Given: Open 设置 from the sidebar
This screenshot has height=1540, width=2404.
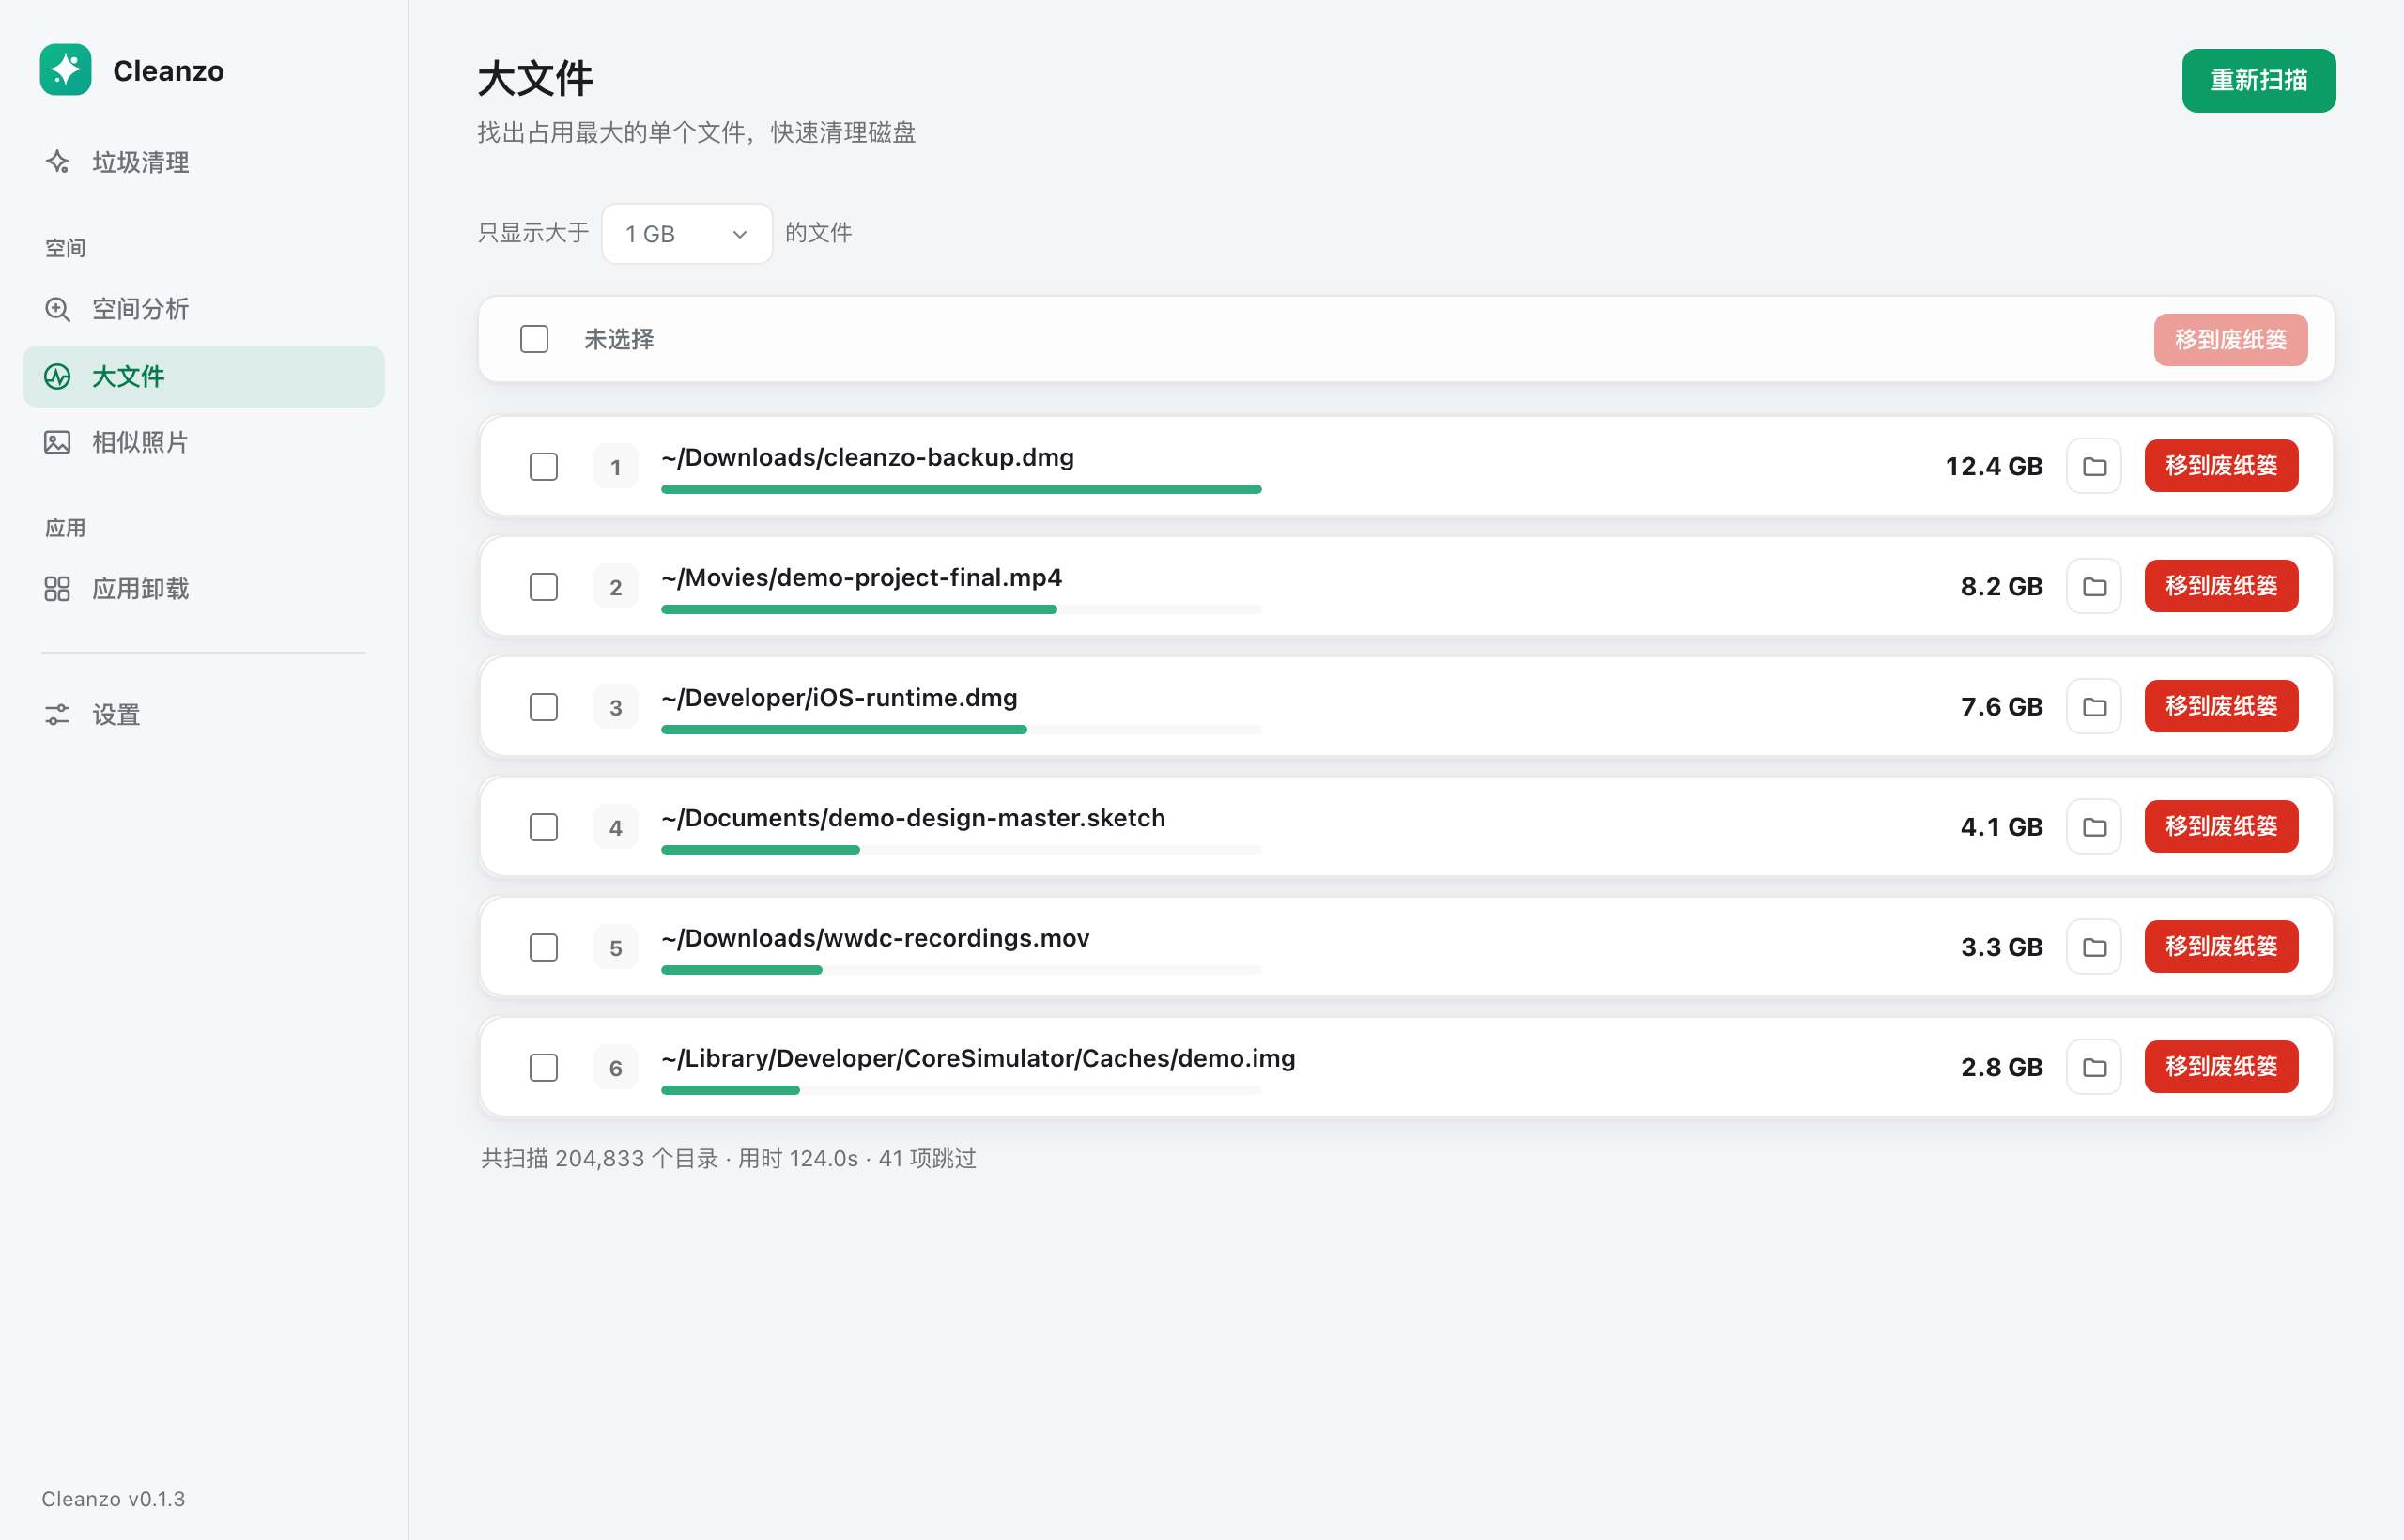Looking at the screenshot, I should [204, 715].
